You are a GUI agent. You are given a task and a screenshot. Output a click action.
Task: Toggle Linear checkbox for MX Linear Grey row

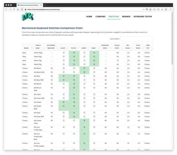pos(84,120)
